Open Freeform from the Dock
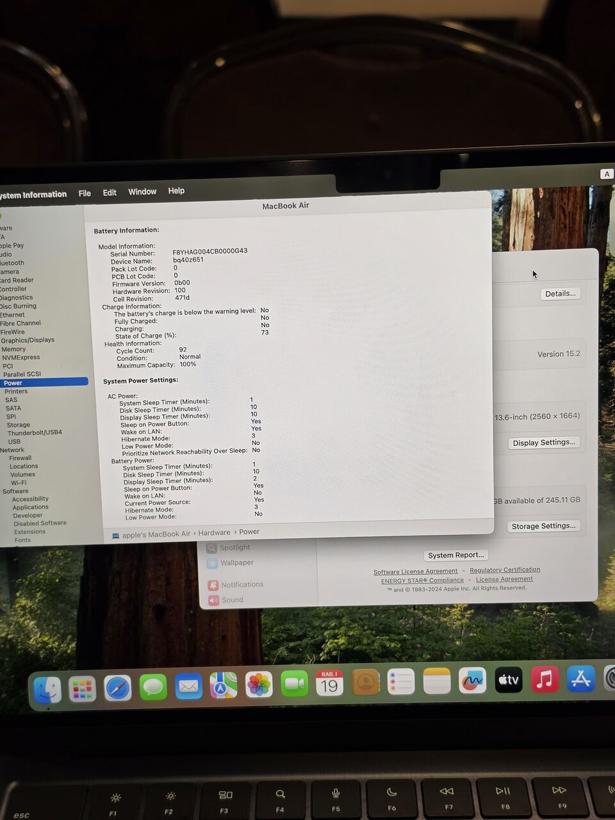Screen dimensions: 615x820 (x=473, y=680)
